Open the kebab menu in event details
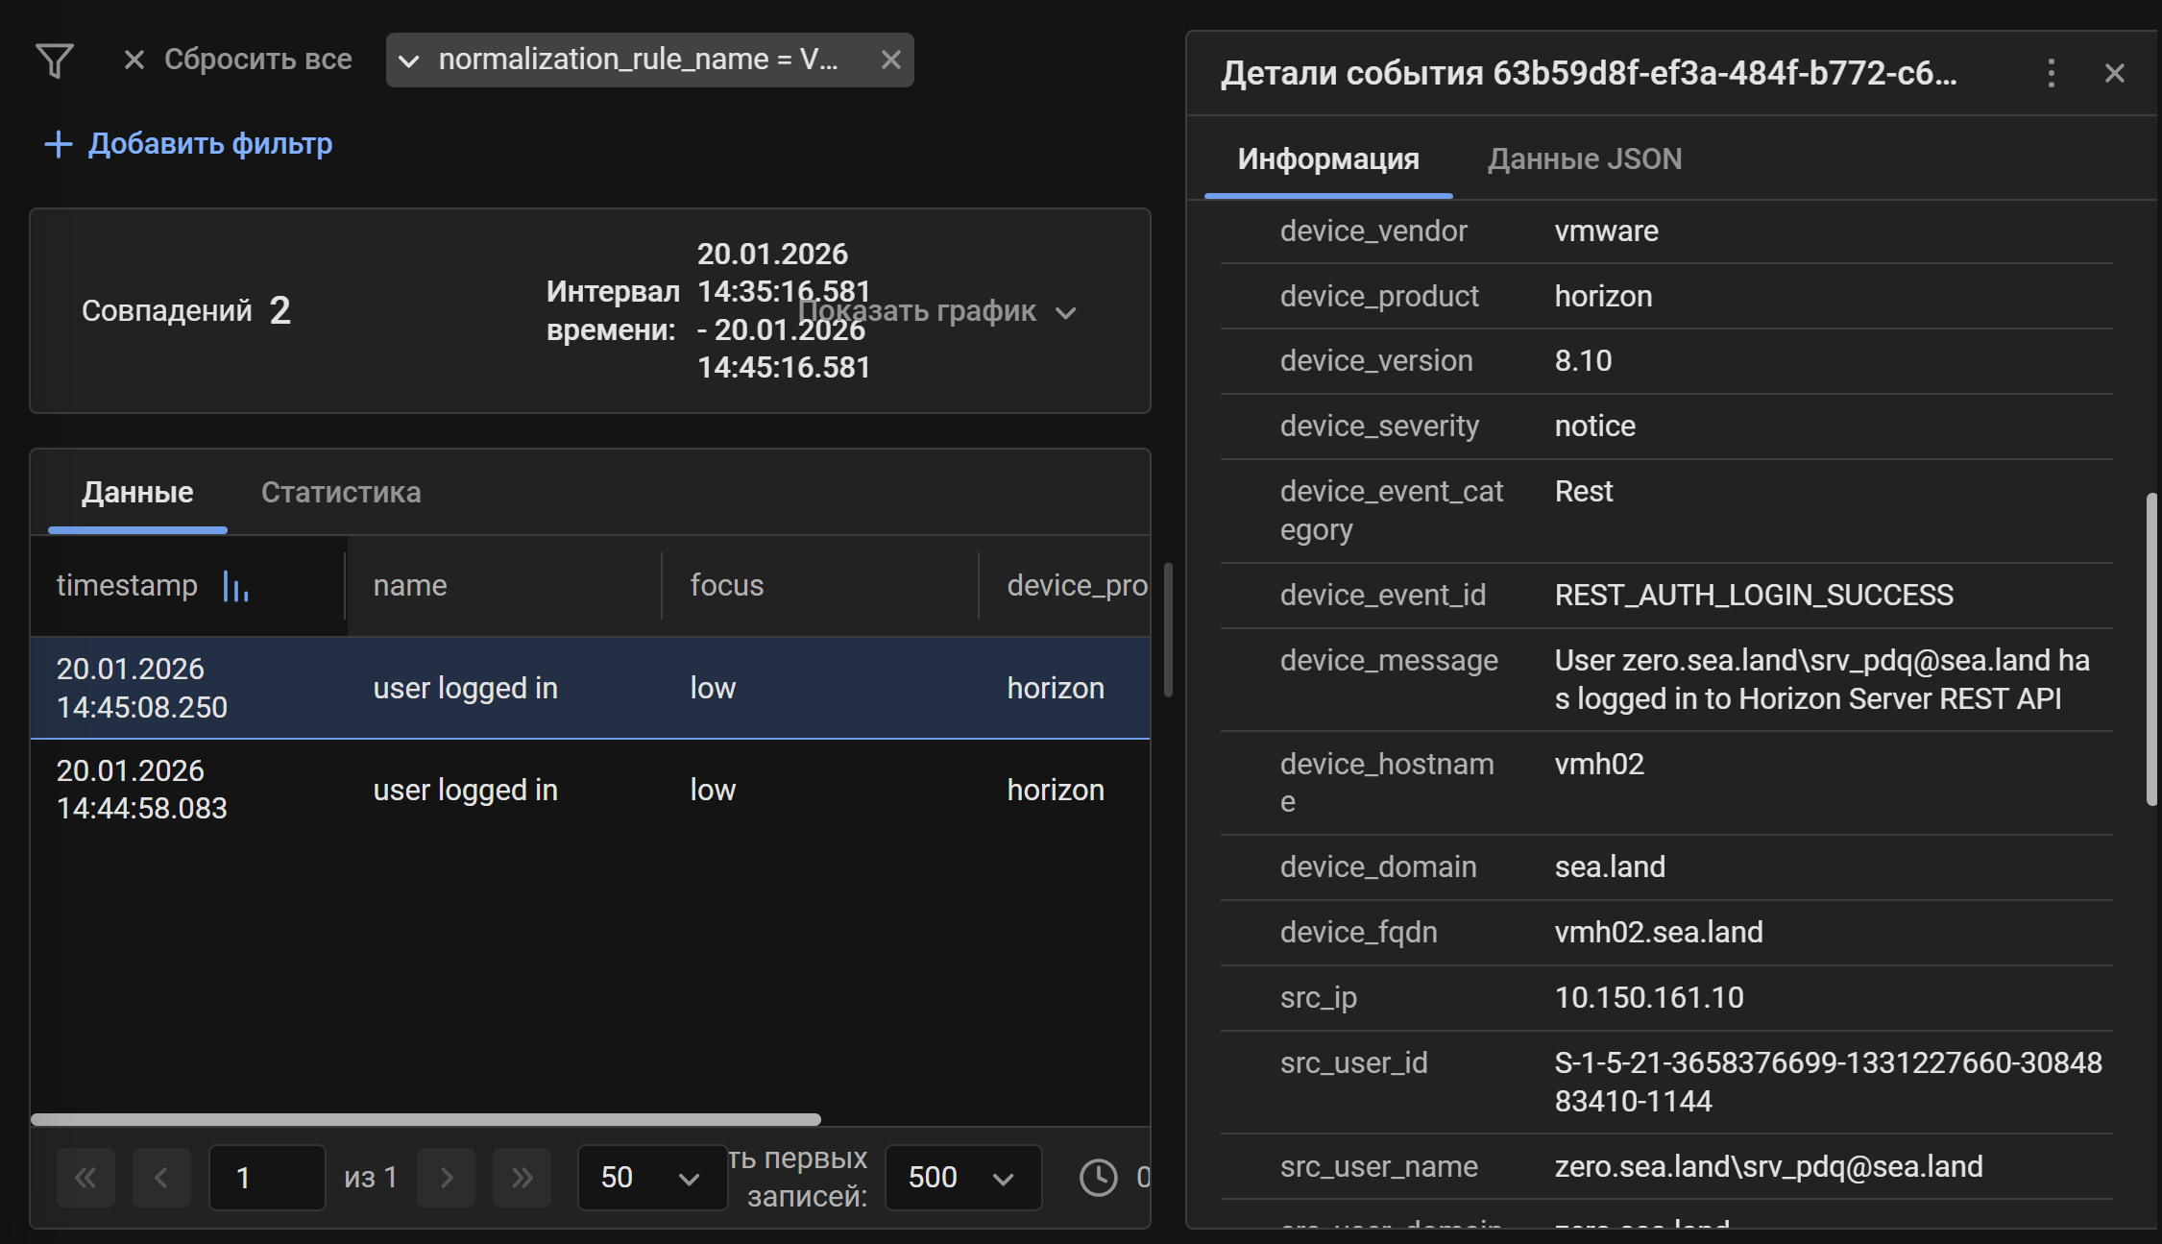 point(2052,73)
